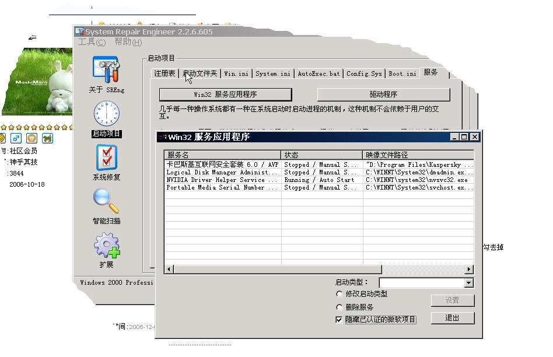Open the 系统修复 checklist icon

[x=106, y=157]
